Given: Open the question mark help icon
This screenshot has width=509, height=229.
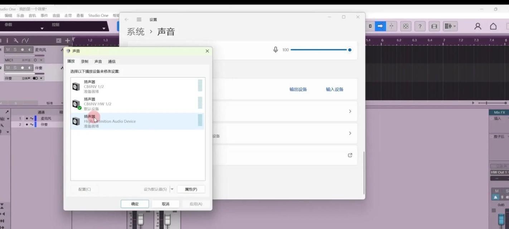Looking at the screenshot, I should 420,26.
